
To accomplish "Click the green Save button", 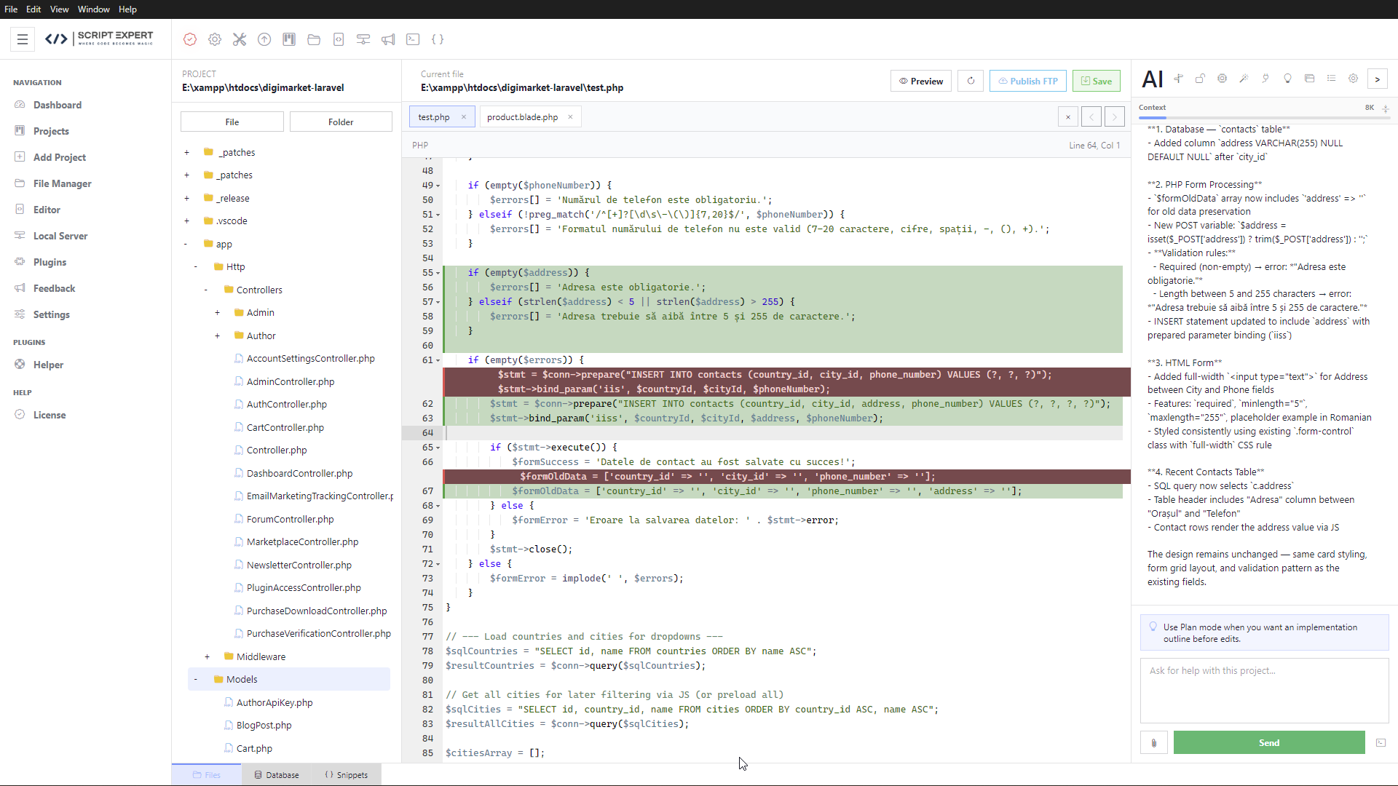I will click(x=1097, y=81).
